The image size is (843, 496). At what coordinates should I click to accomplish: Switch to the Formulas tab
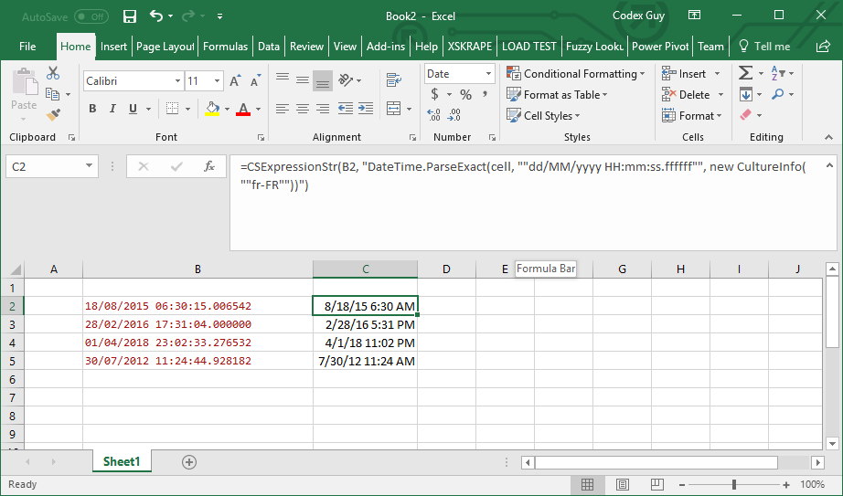pyautogui.click(x=225, y=47)
